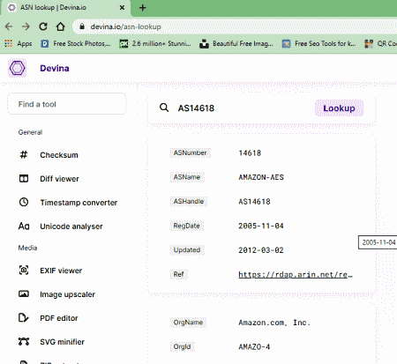Click the Unicode analyser Aa icon
This screenshot has height=364, width=397.
[24, 226]
